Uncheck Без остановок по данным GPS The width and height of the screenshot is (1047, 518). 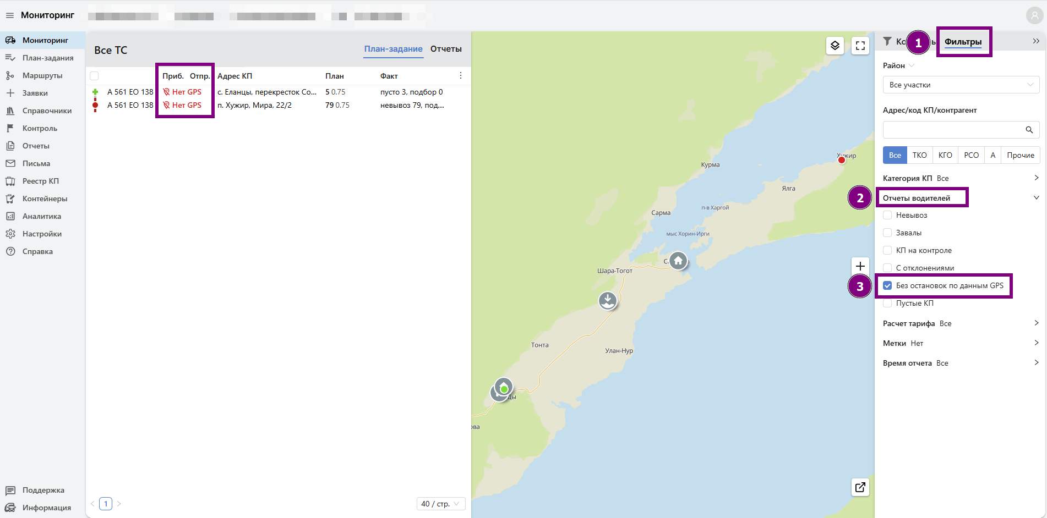click(887, 285)
